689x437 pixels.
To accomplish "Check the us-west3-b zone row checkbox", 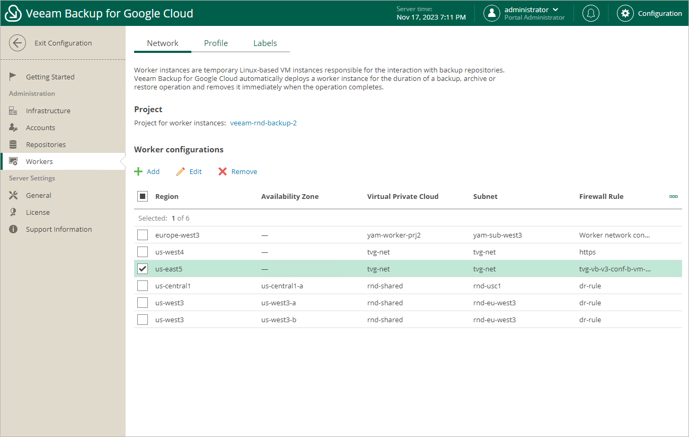I will coord(143,320).
